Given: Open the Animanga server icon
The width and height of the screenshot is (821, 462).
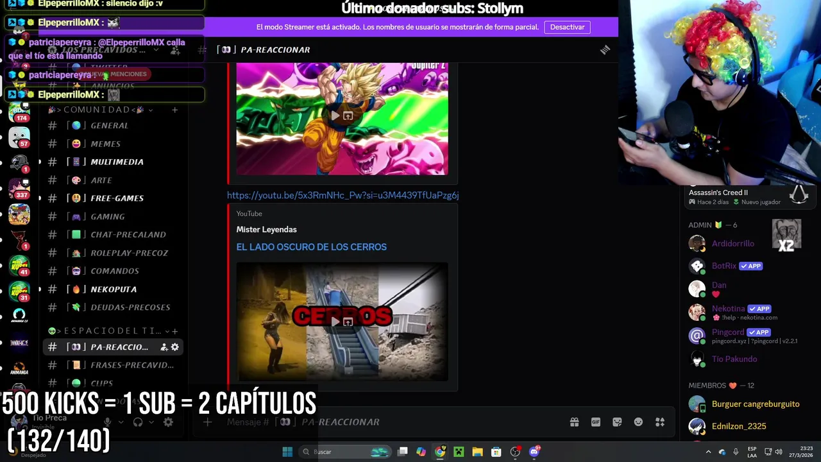Looking at the screenshot, I should pos(19,368).
